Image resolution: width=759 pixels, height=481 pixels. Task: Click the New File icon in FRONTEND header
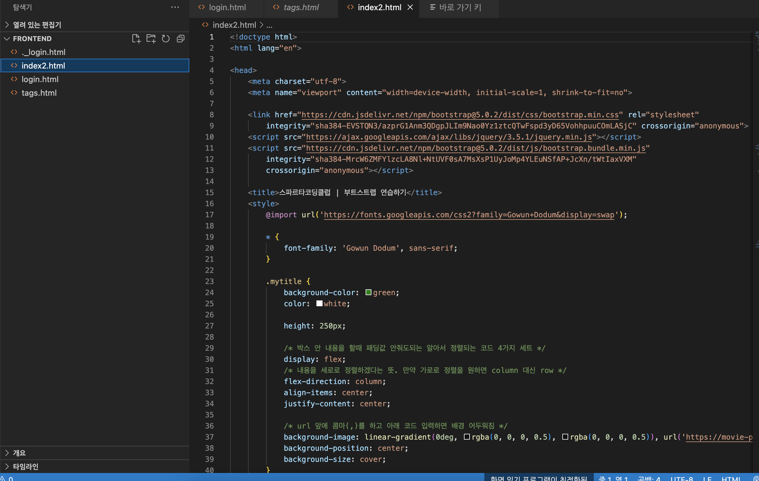tap(136, 39)
